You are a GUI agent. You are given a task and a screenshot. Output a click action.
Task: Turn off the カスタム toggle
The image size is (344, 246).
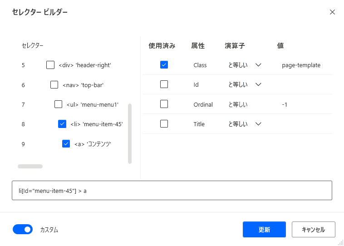click(x=23, y=229)
